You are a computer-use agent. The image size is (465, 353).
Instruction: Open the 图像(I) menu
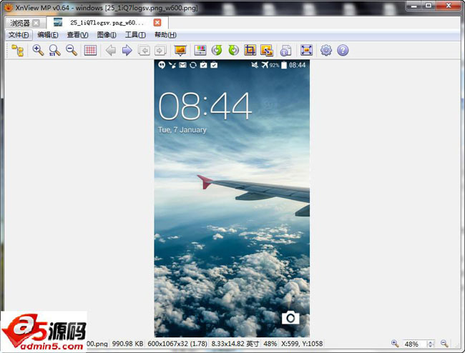107,35
